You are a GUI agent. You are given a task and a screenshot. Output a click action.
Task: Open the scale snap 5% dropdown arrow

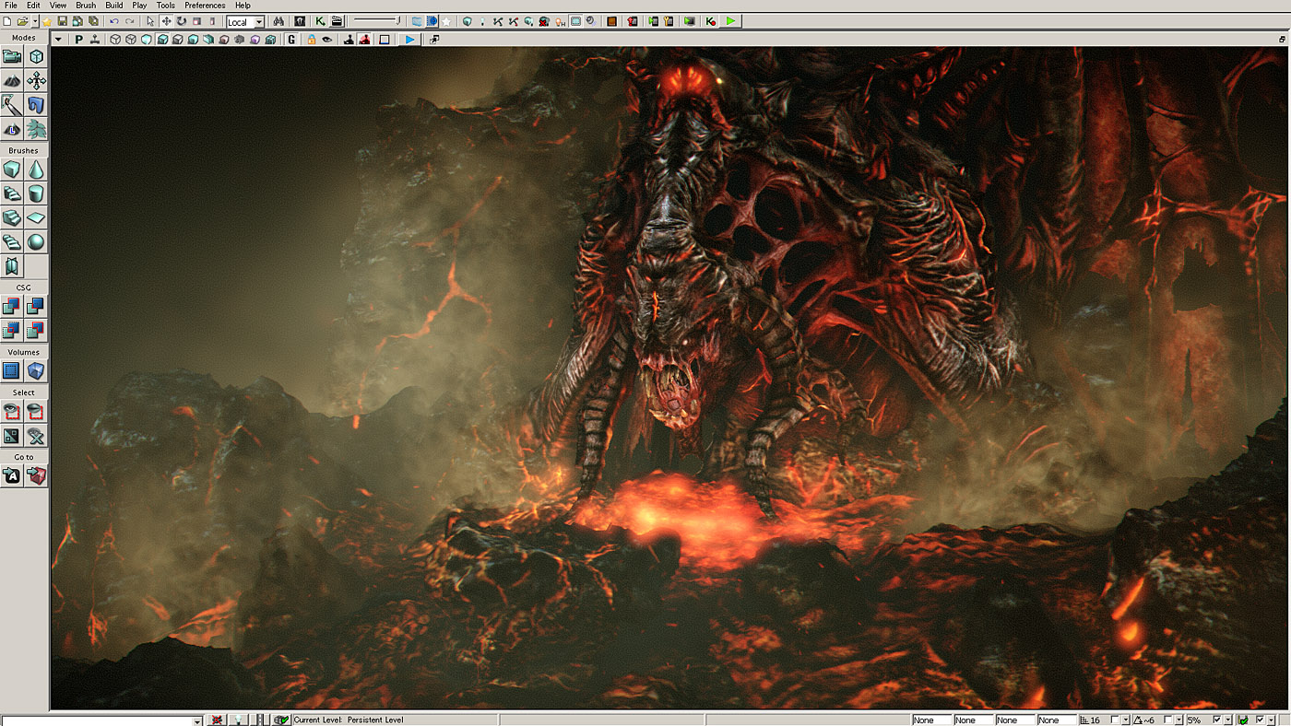click(1228, 720)
